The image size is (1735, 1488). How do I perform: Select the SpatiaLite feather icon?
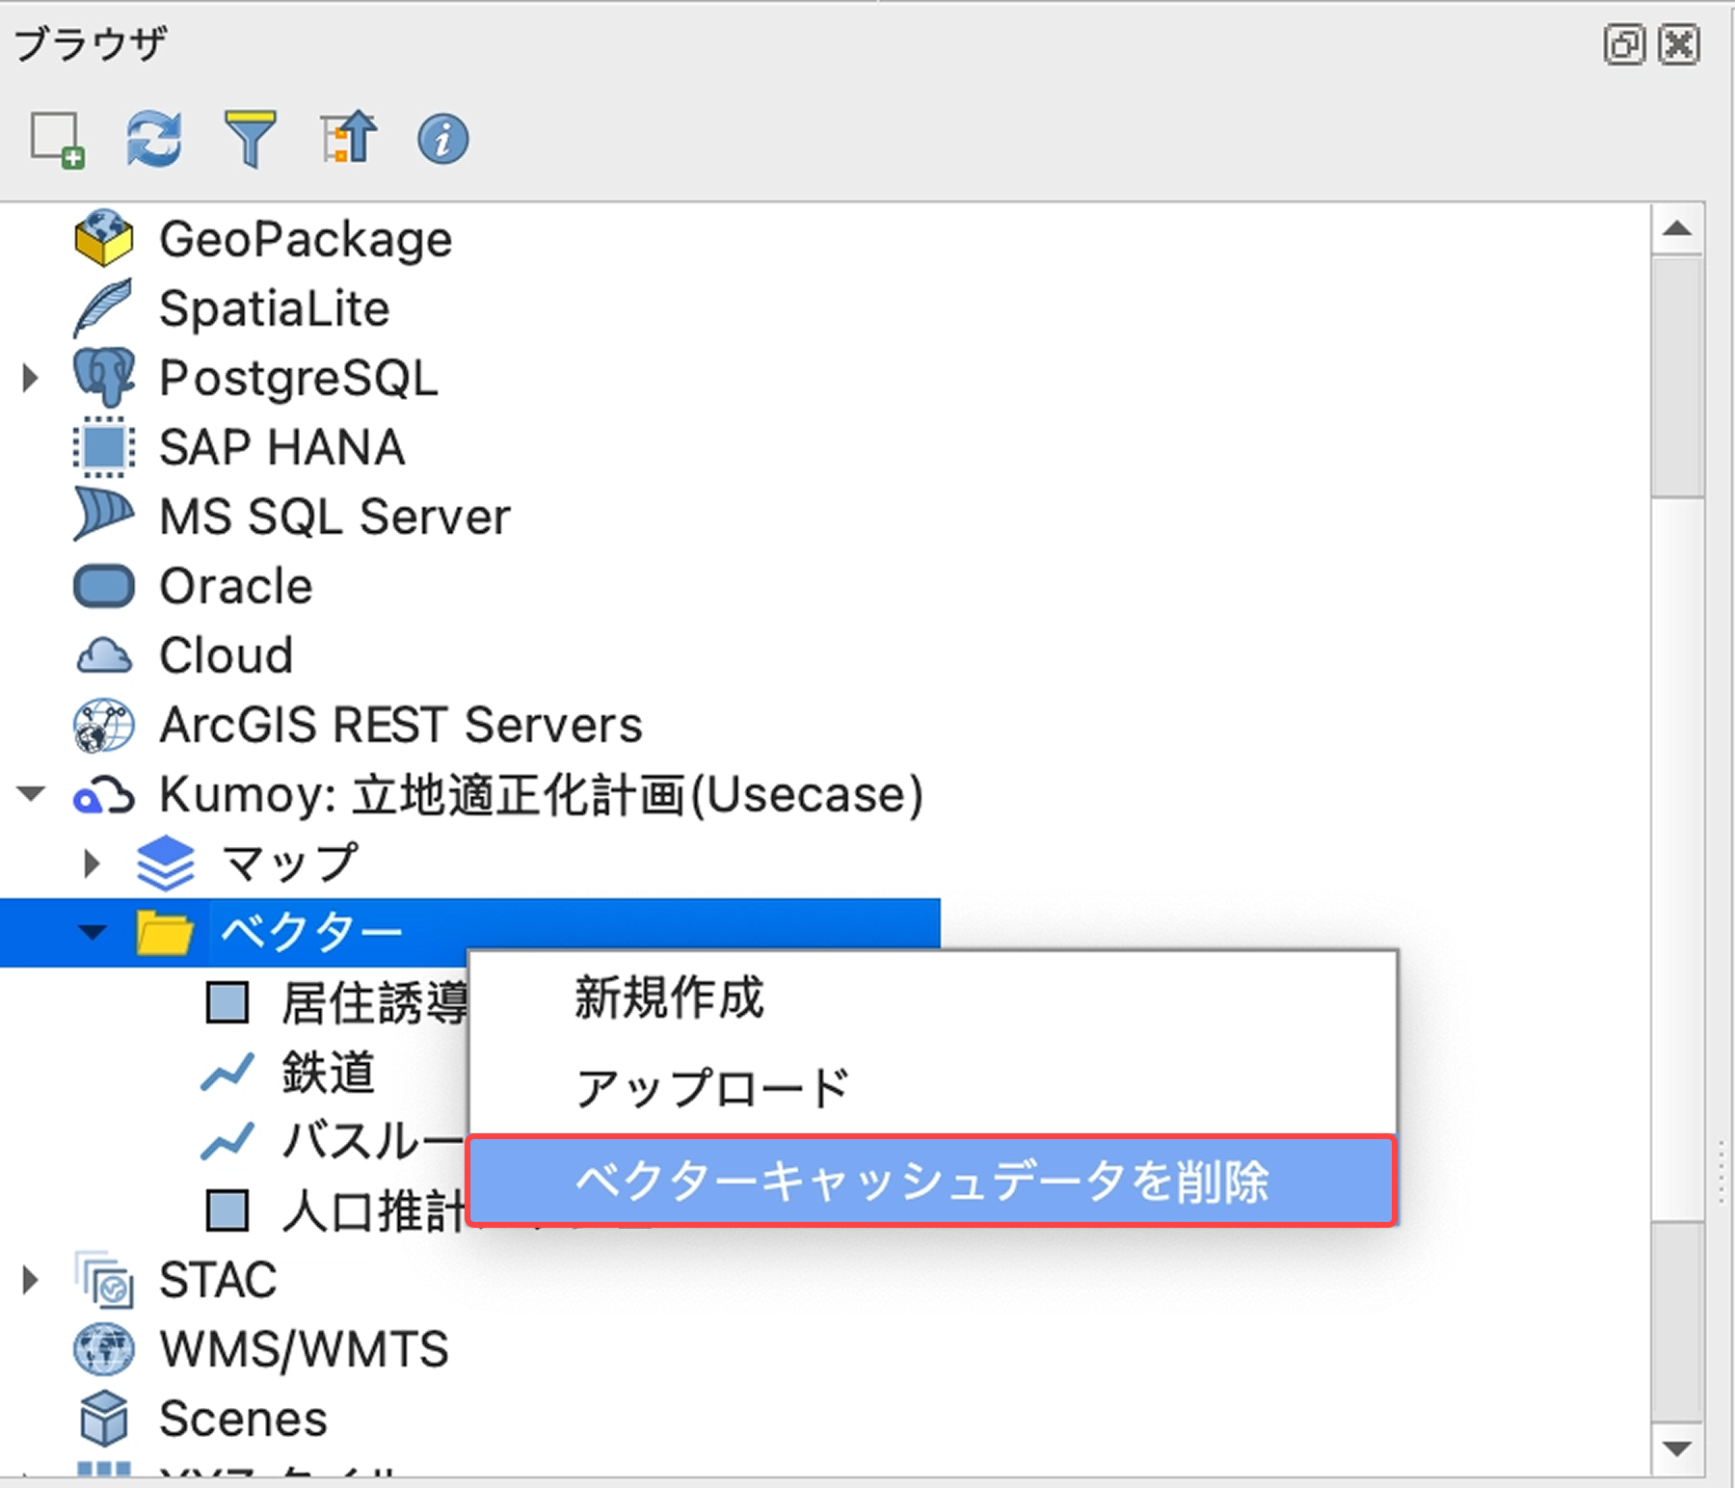tap(104, 307)
